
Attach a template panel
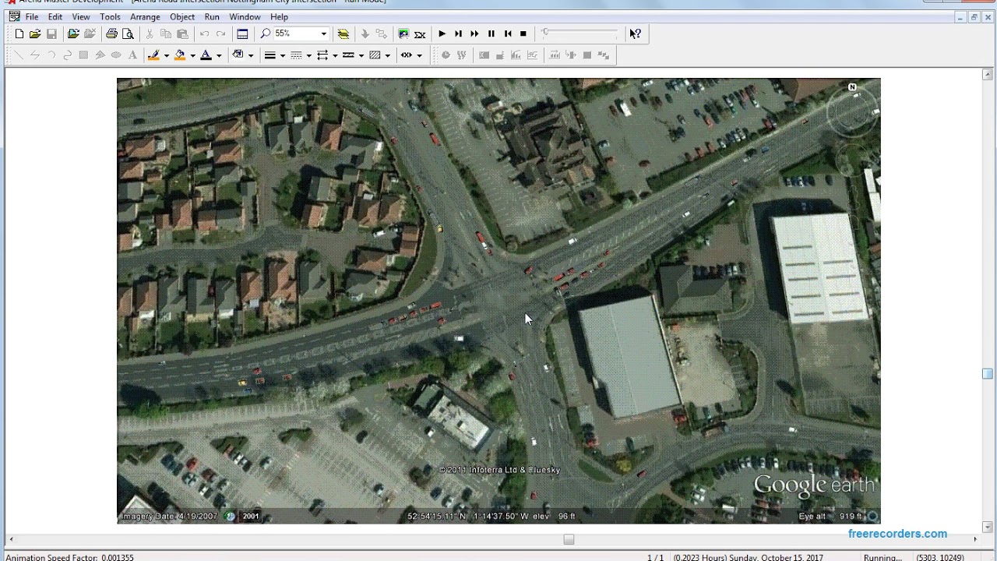(73, 34)
